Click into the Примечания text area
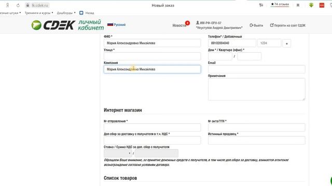This screenshot has height=186, width=332. tap(256, 89)
